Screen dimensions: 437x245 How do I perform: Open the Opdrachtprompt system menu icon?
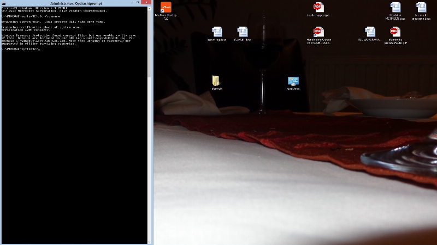4,3
